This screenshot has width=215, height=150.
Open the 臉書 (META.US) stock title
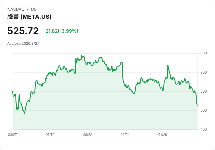click(29, 17)
